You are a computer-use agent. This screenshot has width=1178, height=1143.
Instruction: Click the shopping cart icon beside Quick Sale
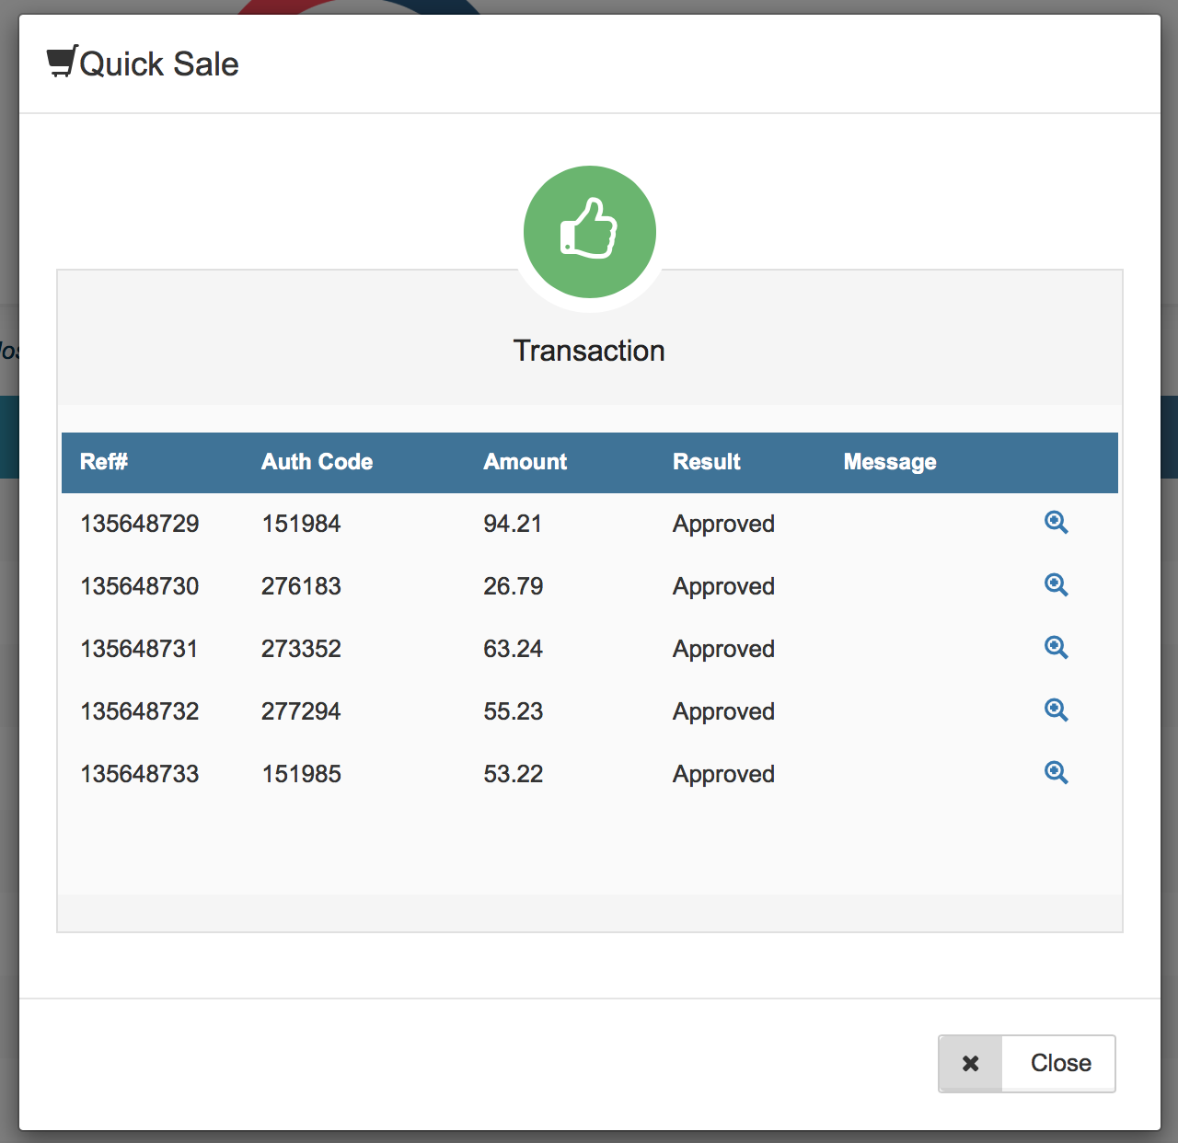pyautogui.click(x=62, y=61)
